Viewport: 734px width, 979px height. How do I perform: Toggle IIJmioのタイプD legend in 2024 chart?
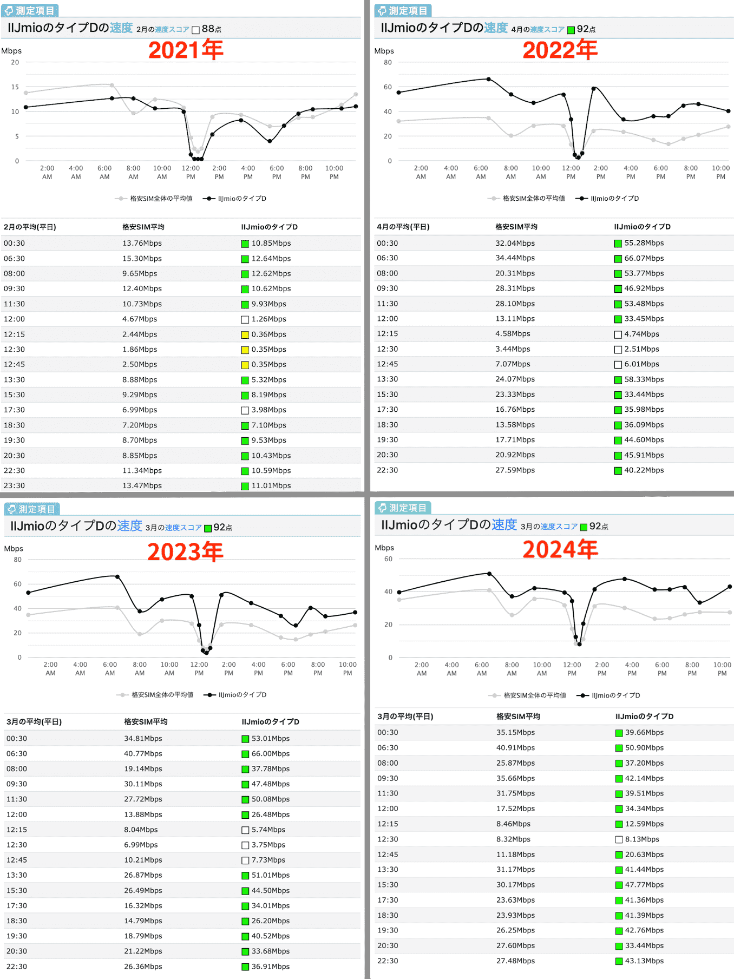(x=608, y=695)
